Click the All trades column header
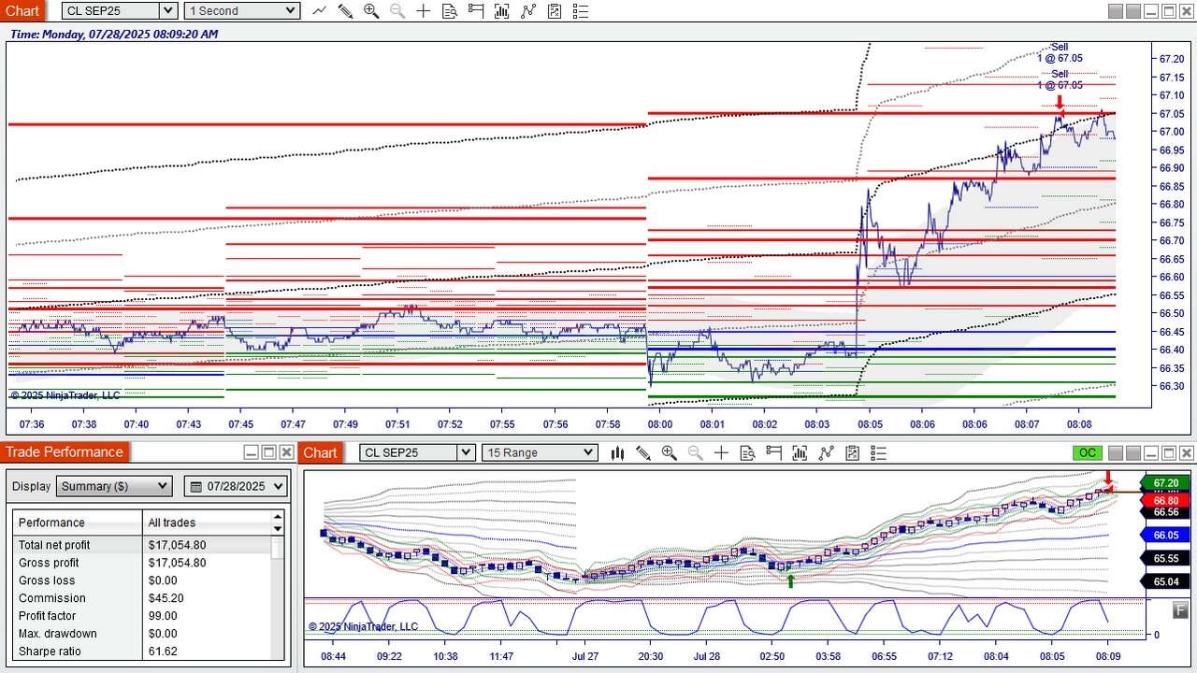This screenshot has width=1197, height=673. pyautogui.click(x=207, y=523)
